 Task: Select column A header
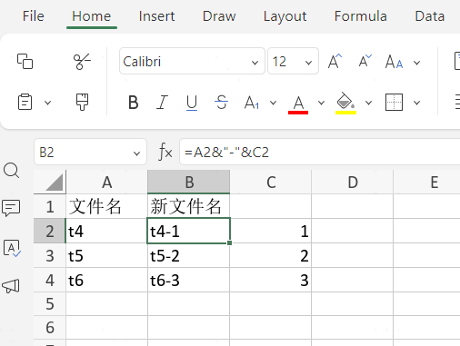(x=106, y=182)
